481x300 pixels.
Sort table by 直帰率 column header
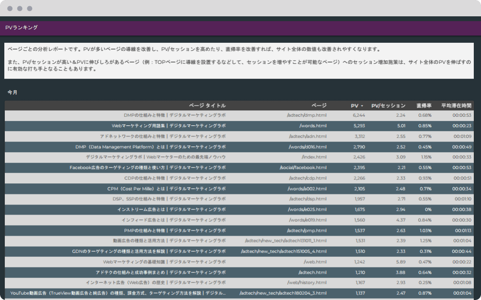423,106
